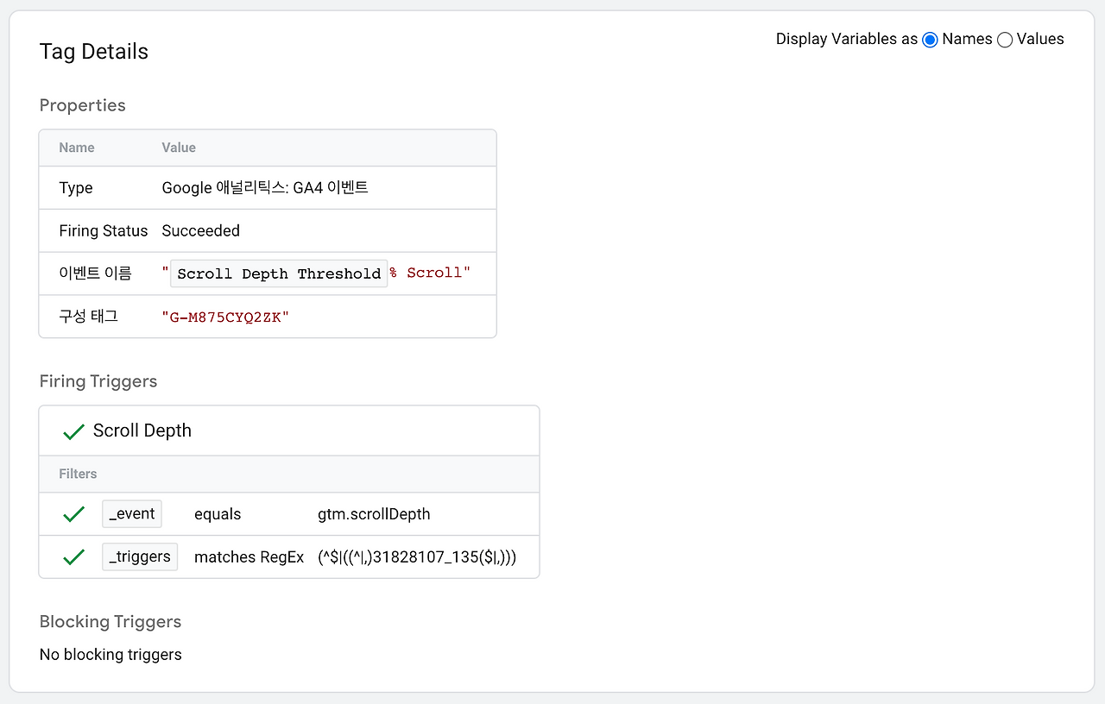This screenshot has width=1105, height=704.
Task: Click the Name column header in Properties
Action: tap(77, 148)
